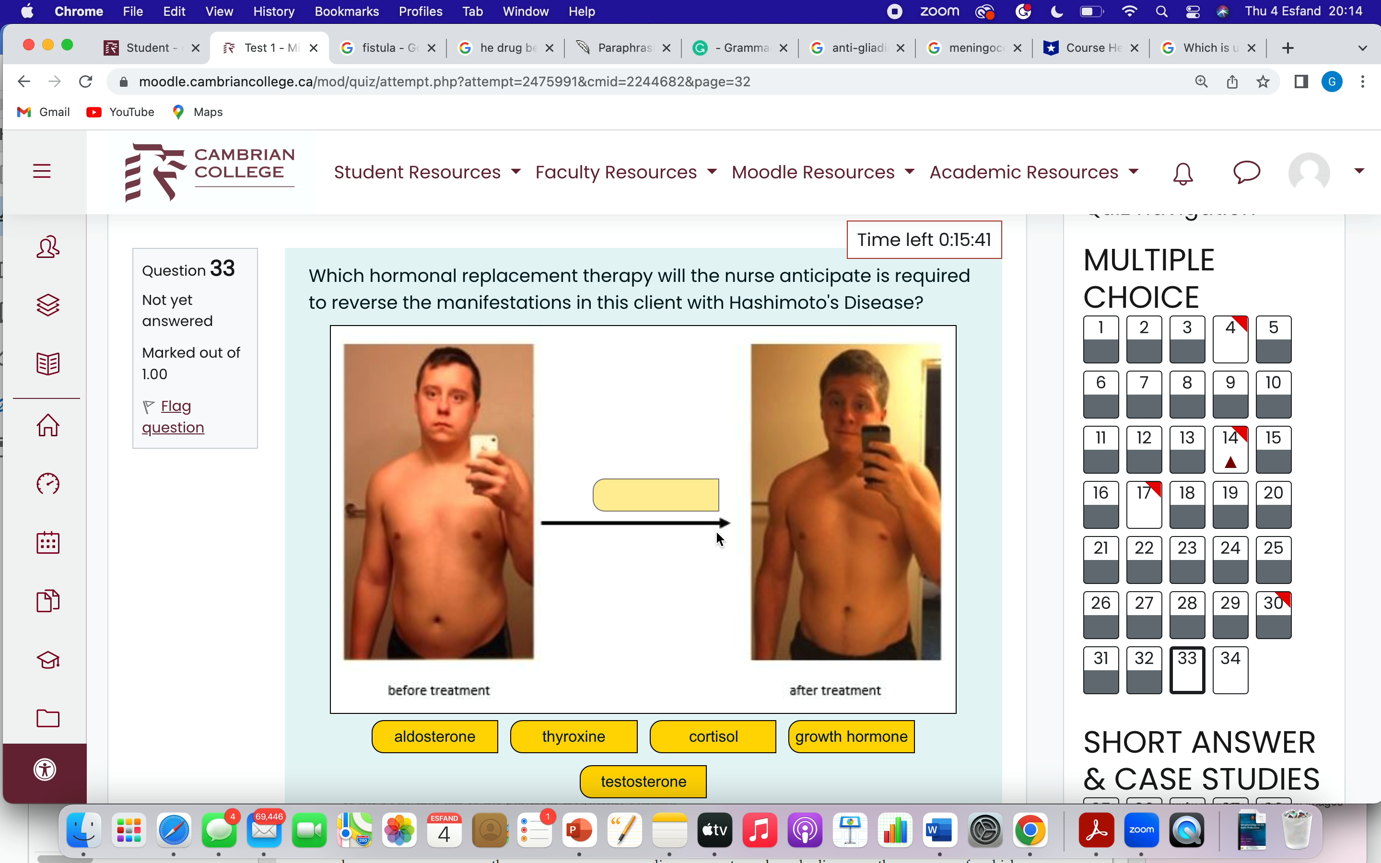
Task: Click the dashboard gauge sidebar icon
Action: [48, 484]
